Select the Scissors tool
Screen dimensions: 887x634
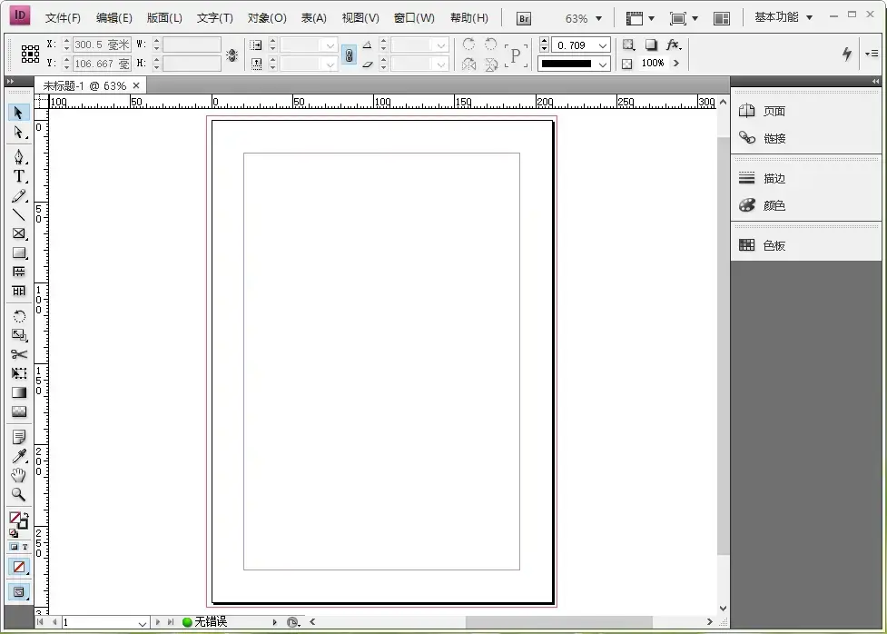tap(19, 354)
